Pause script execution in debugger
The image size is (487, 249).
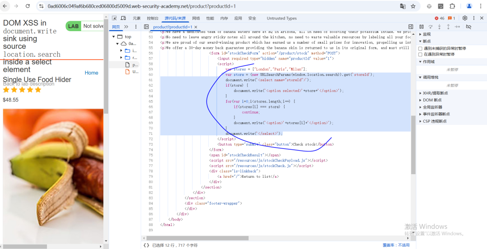422,27
